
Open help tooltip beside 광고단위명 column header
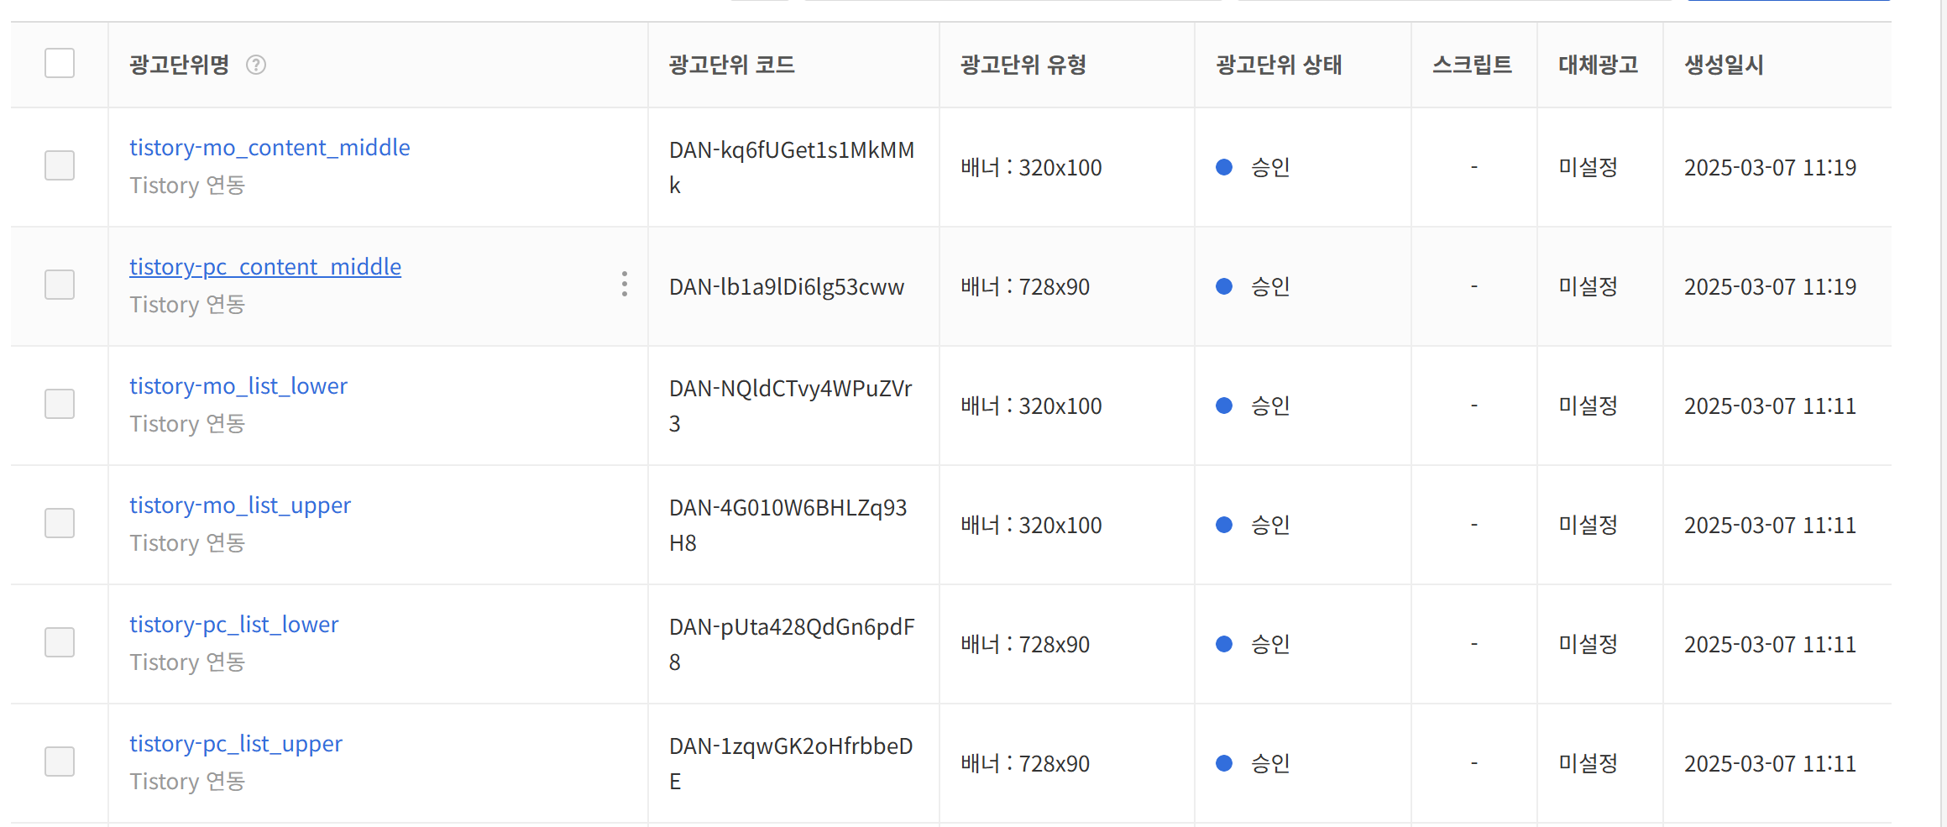click(x=258, y=65)
